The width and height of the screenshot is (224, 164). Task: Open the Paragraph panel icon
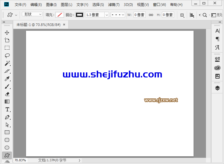pos(217,39)
